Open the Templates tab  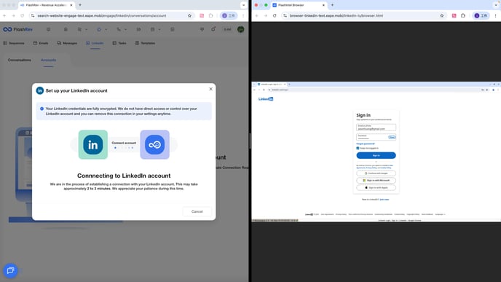point(145,43)
